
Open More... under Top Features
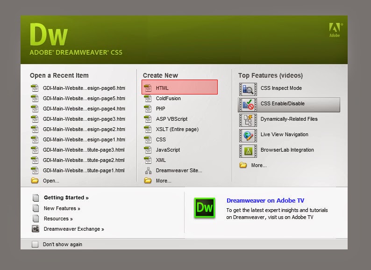[x=259, y=165]
